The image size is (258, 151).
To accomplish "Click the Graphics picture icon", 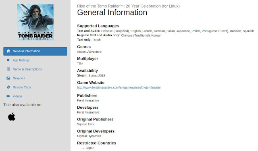I will point(8,78).
